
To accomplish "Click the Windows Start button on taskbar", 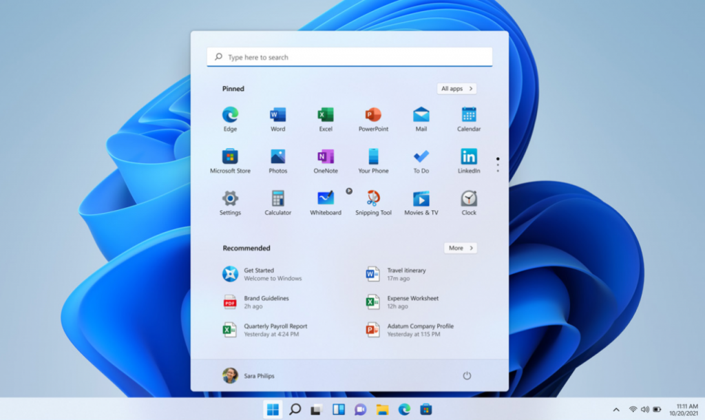I will [x=273, y=409].
